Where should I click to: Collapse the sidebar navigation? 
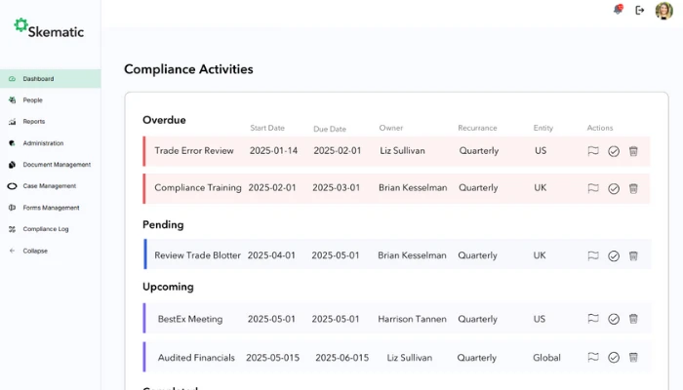(35, 251)
